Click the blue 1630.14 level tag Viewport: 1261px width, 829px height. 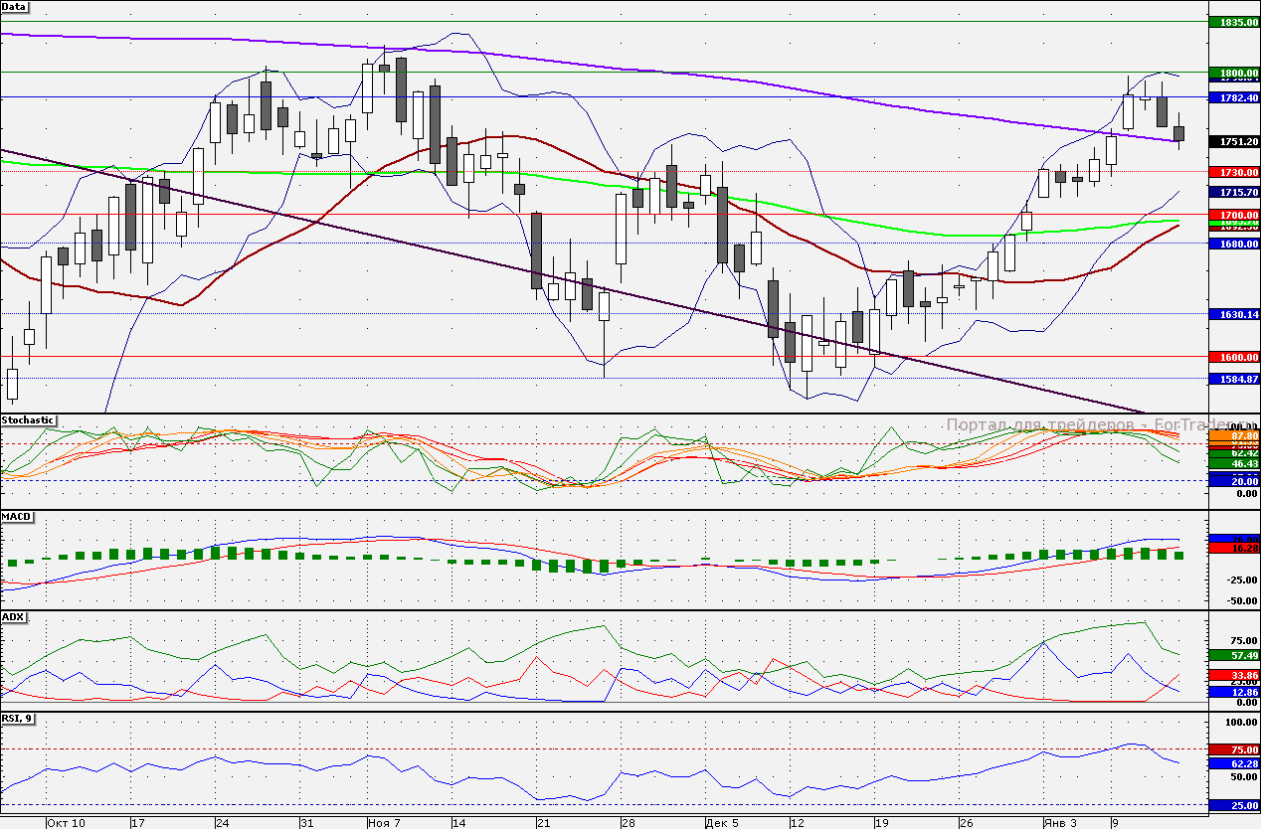click(x=1232, y=314)
